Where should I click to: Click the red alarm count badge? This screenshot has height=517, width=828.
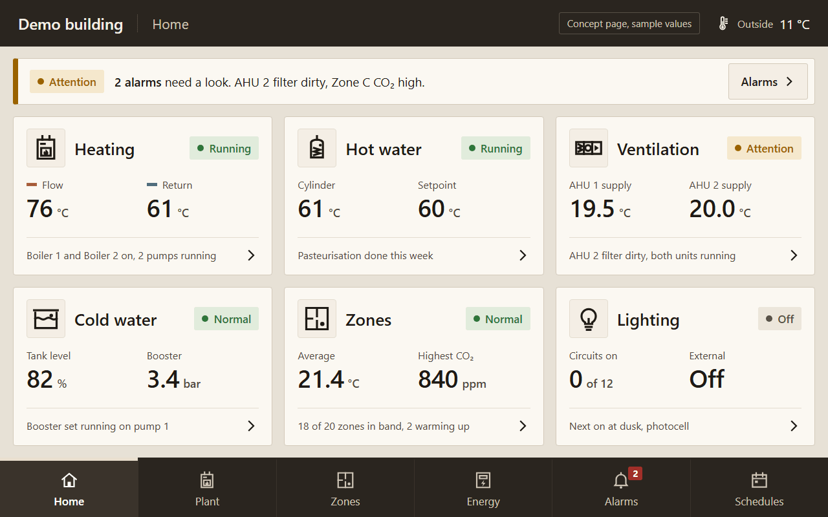pos(635,474)
